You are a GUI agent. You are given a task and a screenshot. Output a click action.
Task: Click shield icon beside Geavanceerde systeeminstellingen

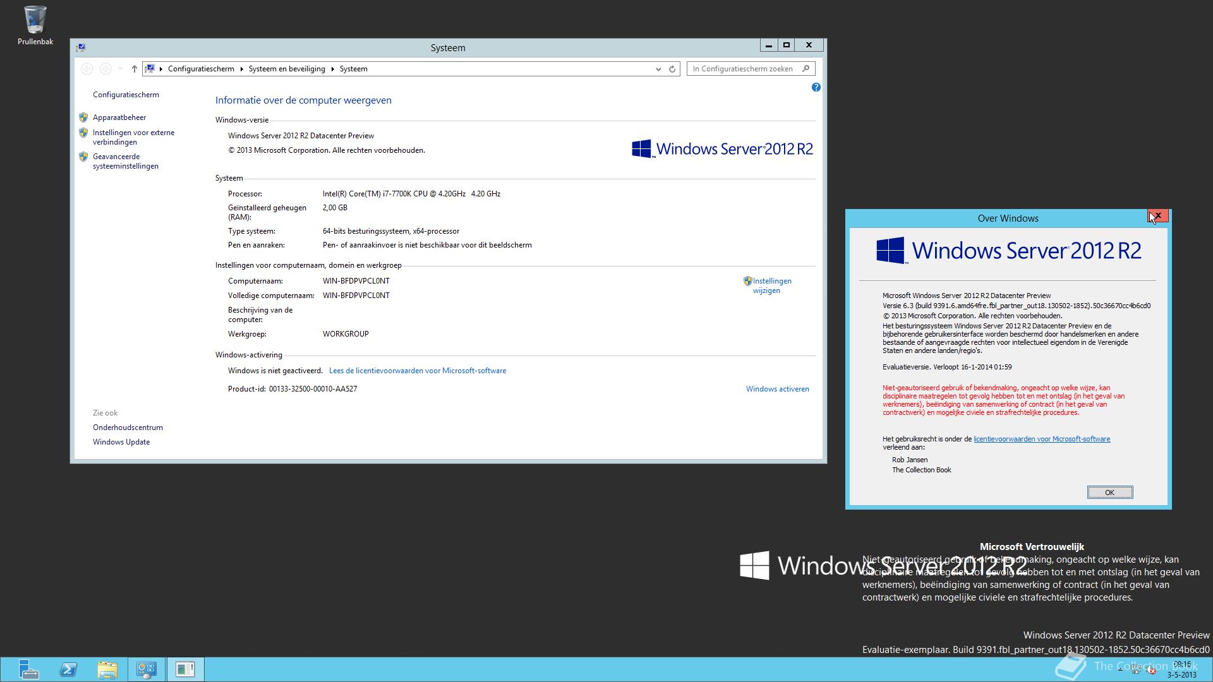[83, 157]
